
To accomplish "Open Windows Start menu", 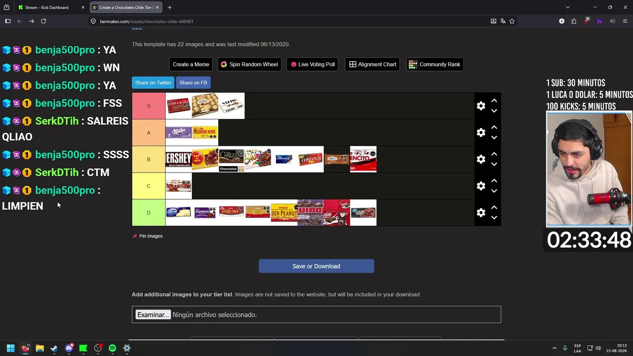I will pos(10,348).
